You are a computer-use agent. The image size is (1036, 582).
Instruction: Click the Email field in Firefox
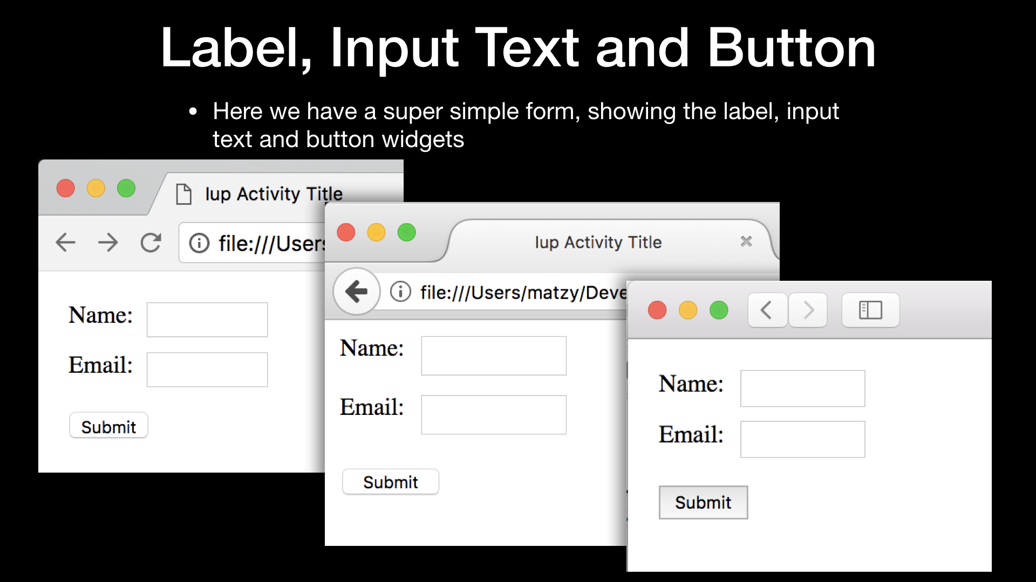[x=493, y=415]
